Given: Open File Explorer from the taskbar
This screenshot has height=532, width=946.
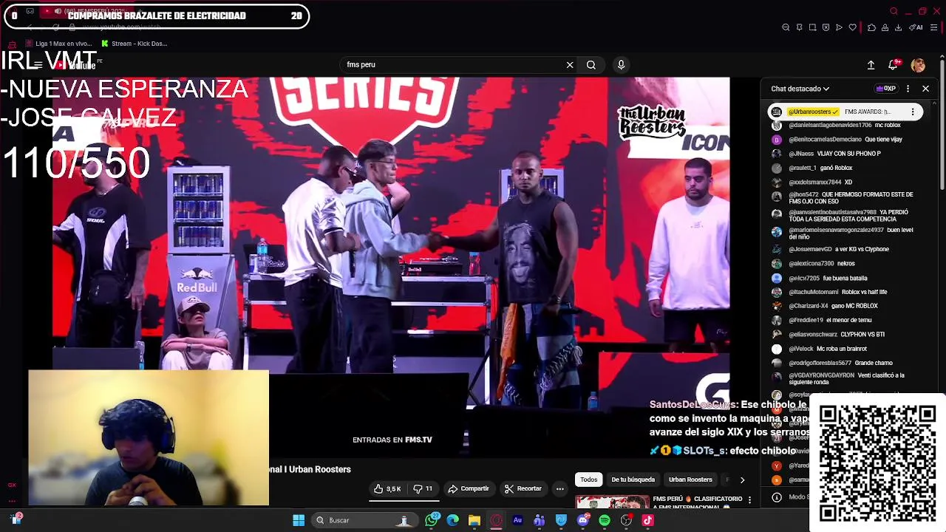Looking at the screenshot, I should coord(474,520).
